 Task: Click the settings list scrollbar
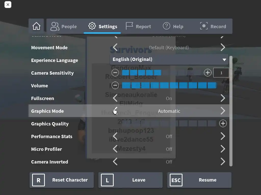[x=231, y=111]
